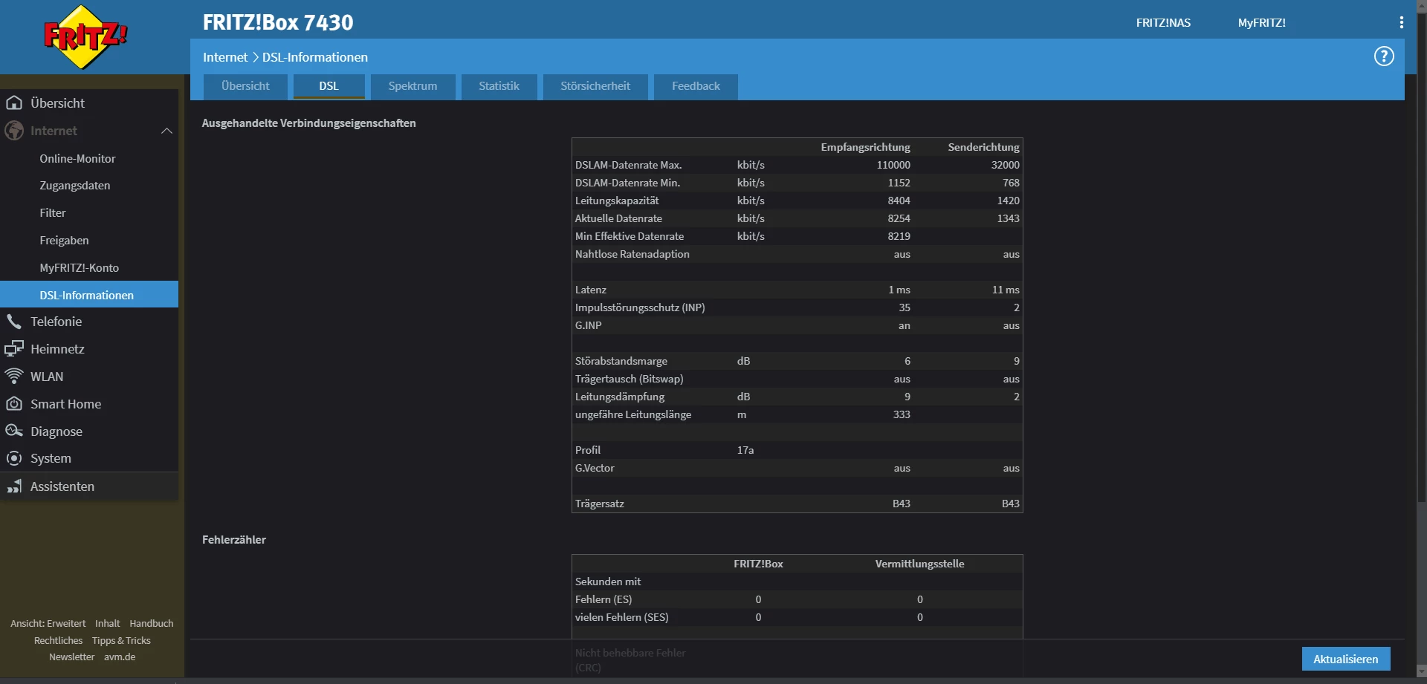
Task: Switch to the Statistik tab
Action: (x=499, y=86)
